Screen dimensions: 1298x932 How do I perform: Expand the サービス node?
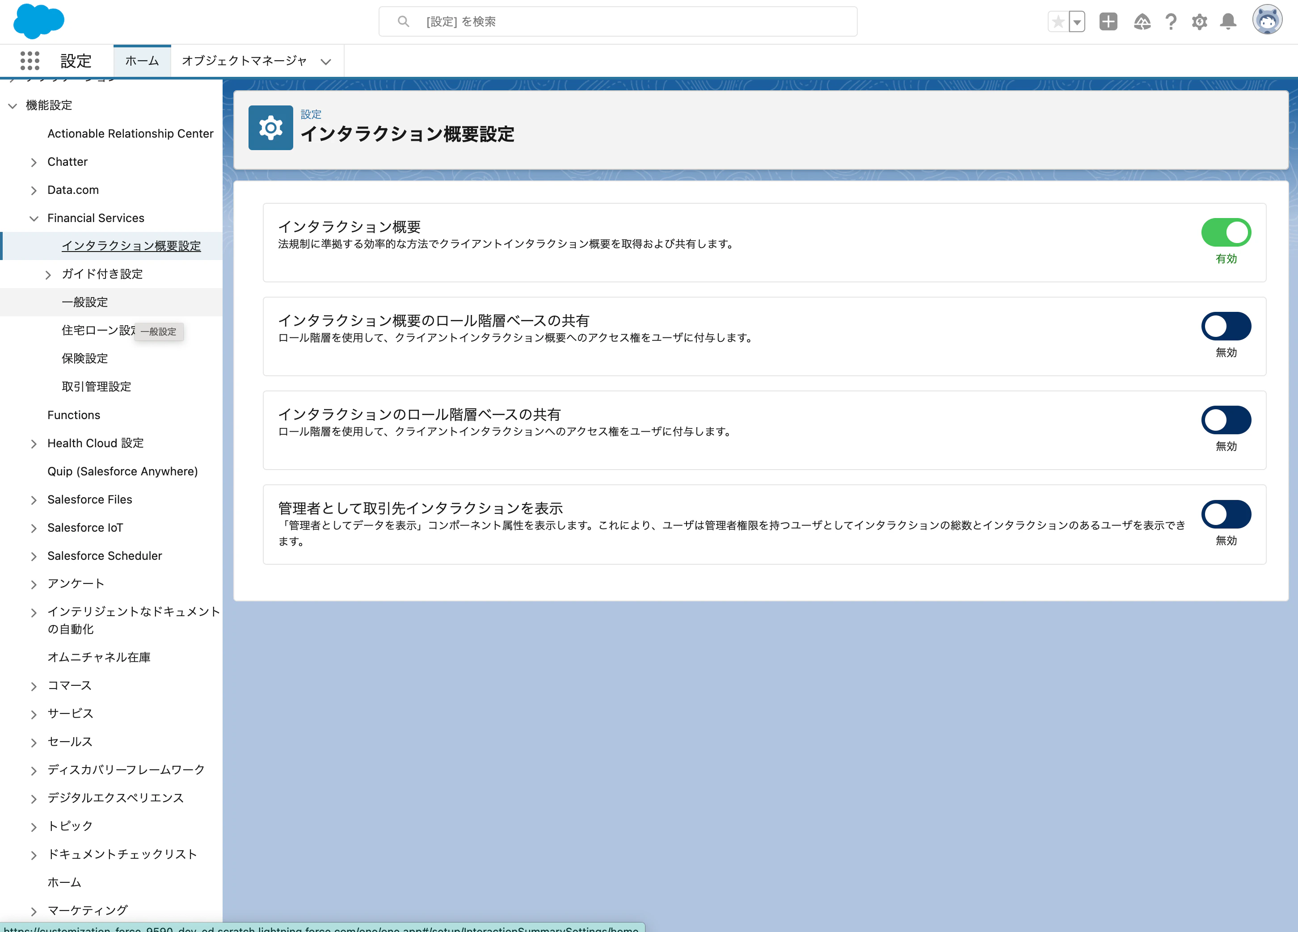(x=34, y=714)
